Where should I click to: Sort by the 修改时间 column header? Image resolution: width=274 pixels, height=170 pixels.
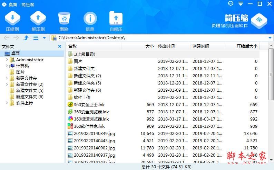(173, 46)
